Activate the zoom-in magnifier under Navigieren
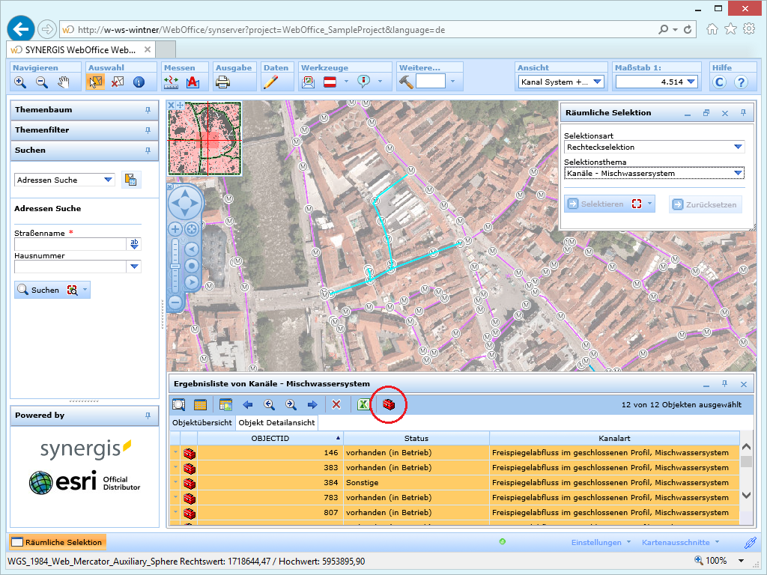 tap(20, 82)
